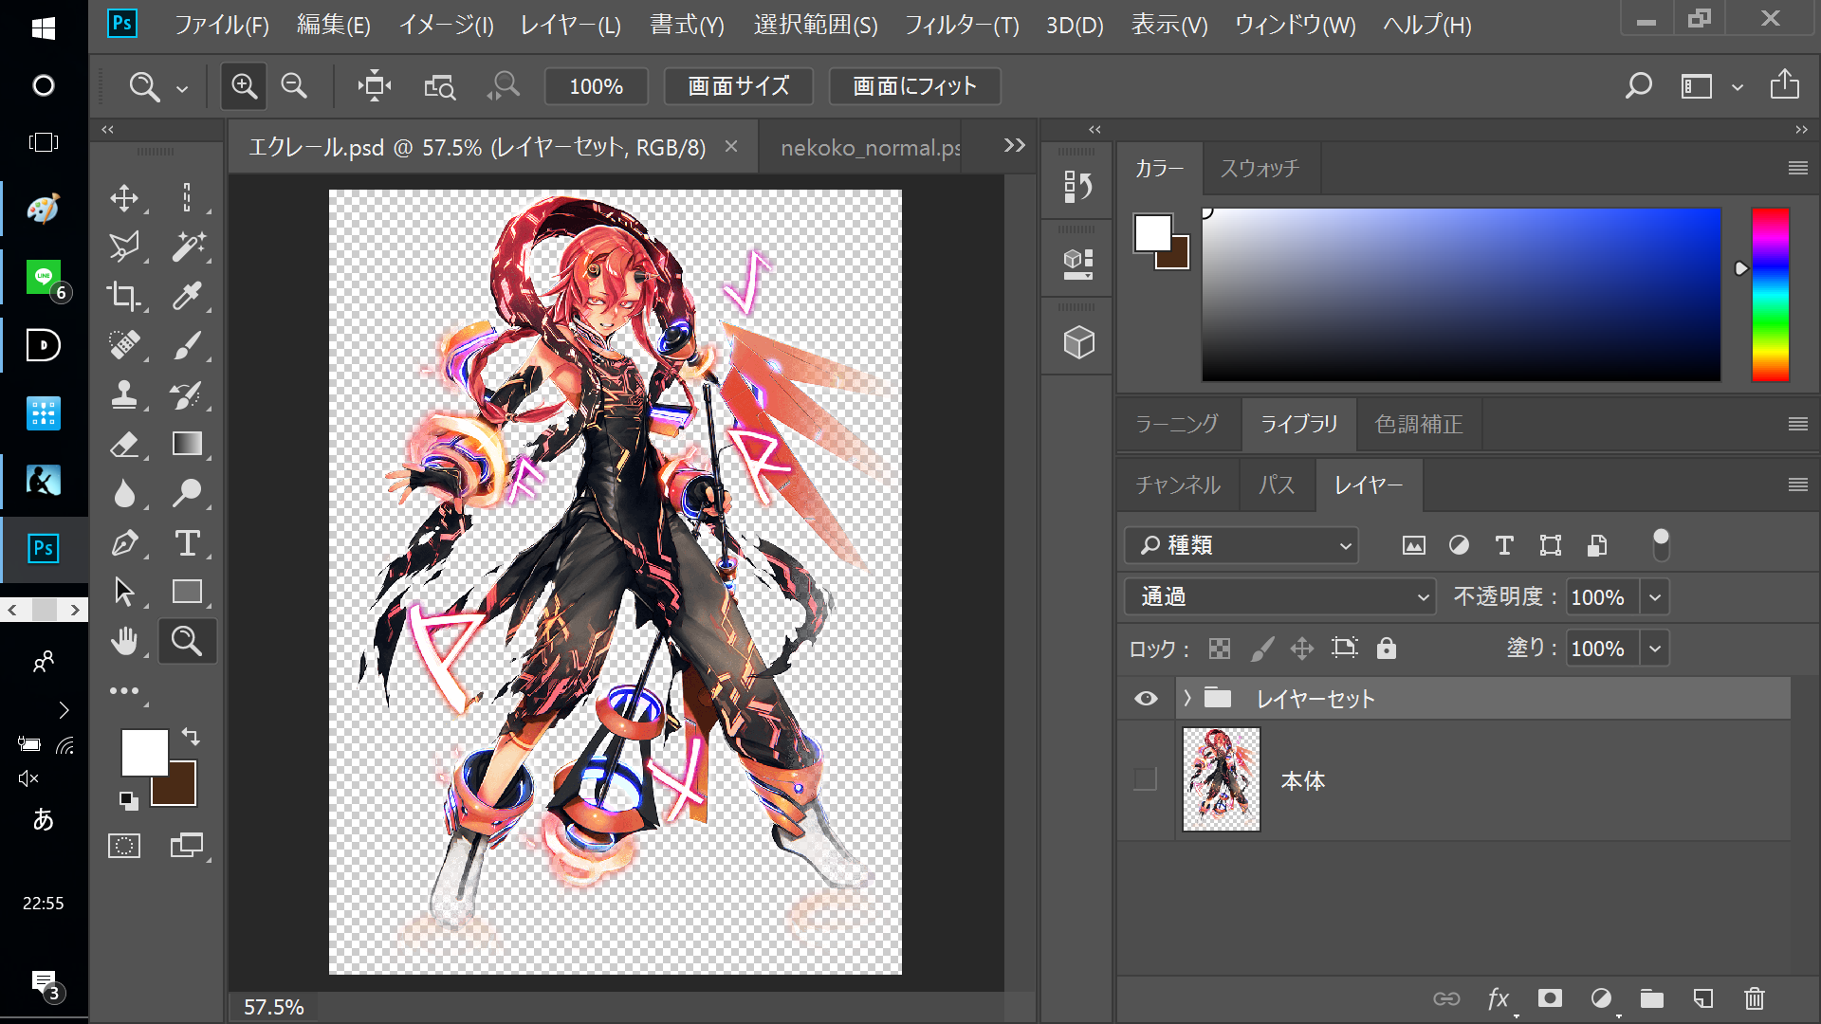The image size is (1821, 1024).
Task: Choose Zoom Out mode in options bar
Action: pos(294,86)
